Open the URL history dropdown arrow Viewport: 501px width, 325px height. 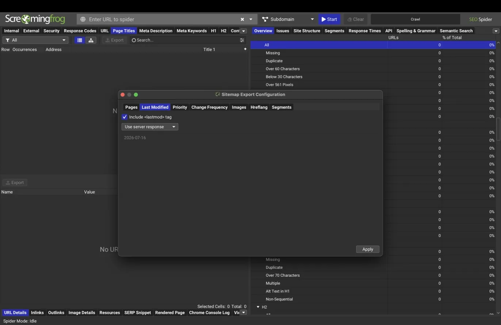[251, 19]
